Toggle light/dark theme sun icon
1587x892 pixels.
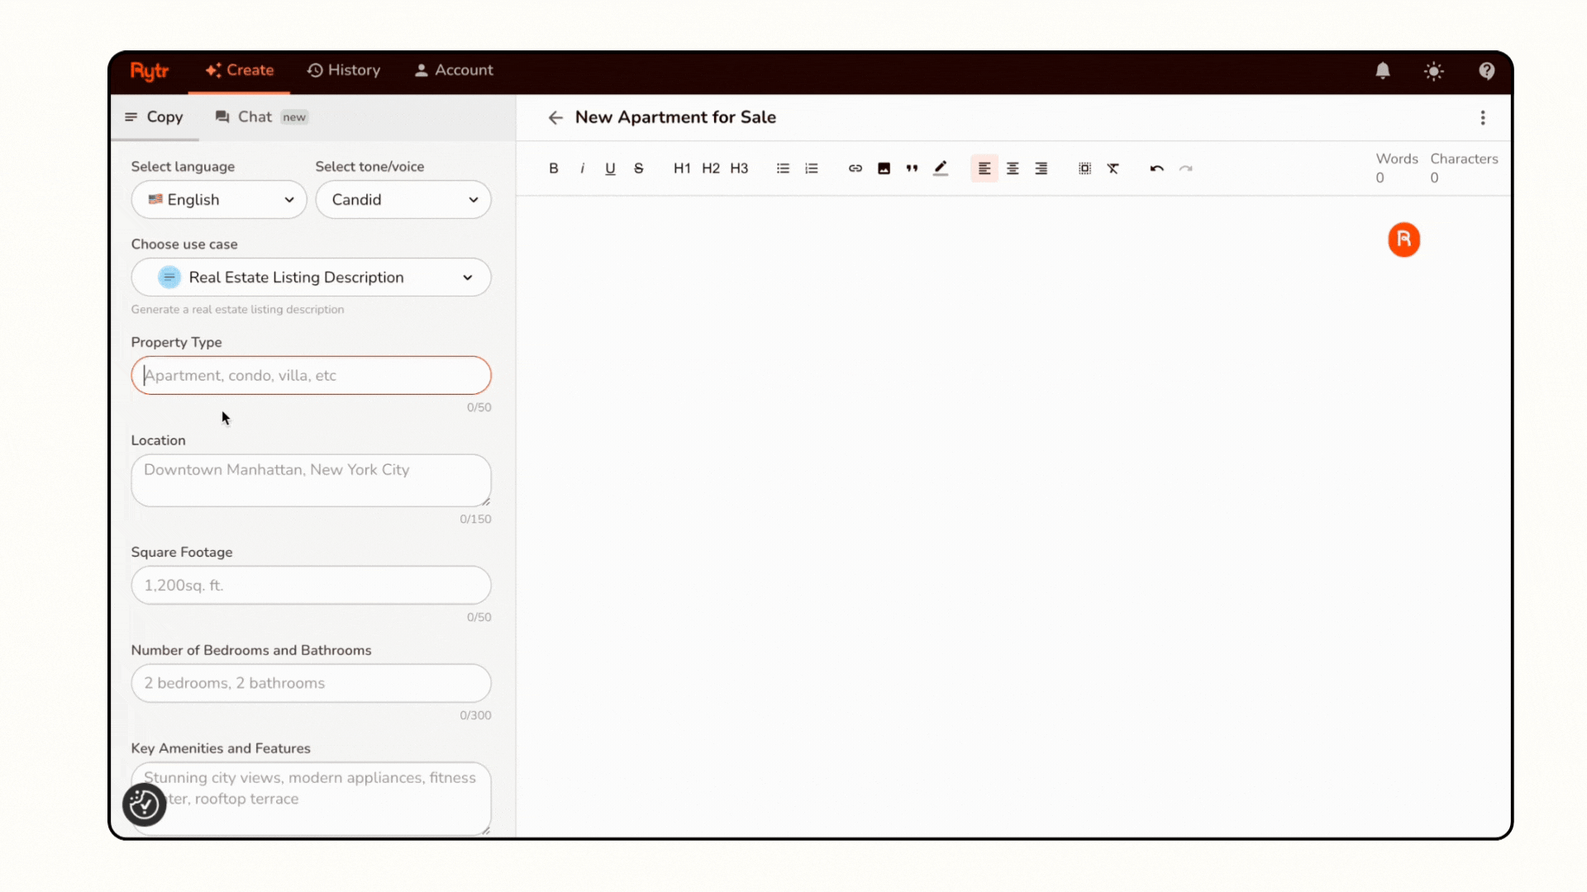click(1433, 71)
